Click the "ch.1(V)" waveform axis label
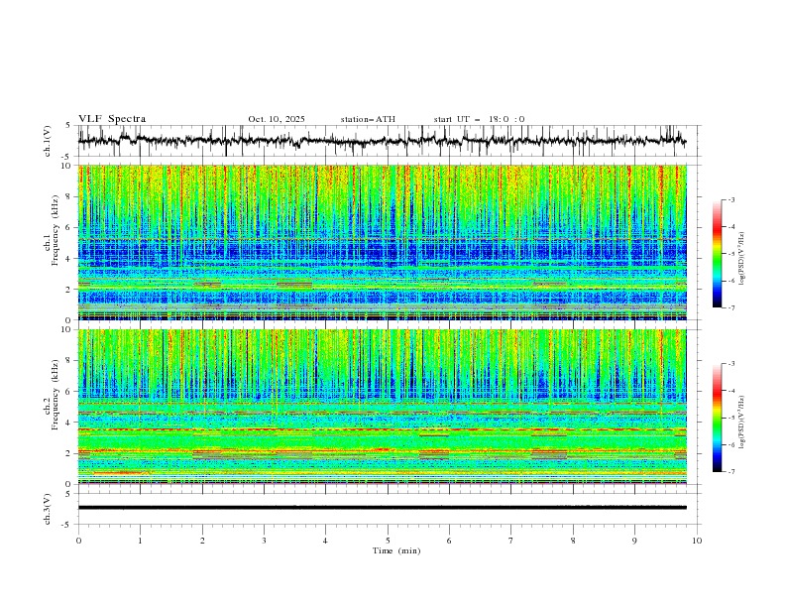The image size is (785, 607). 48,141
